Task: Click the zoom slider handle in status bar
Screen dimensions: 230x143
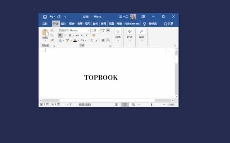Action: coord(152,105)
